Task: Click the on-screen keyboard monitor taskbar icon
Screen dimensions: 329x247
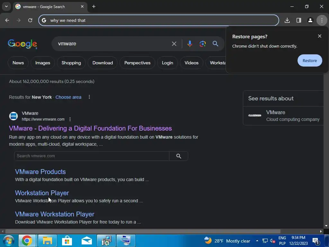Action: point(126,241)
